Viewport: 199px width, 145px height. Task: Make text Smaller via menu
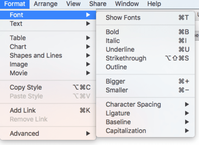145,90
